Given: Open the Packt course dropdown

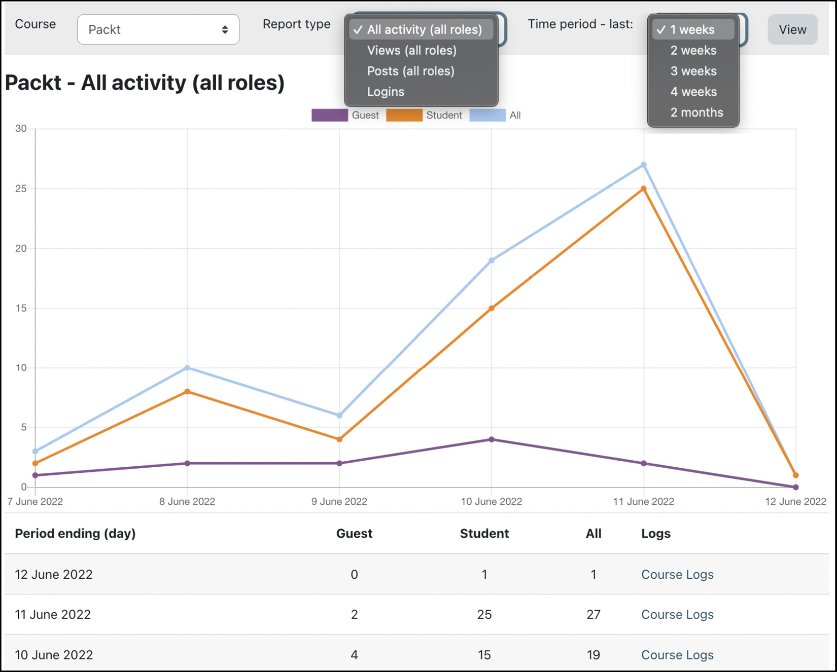Looking at the screenshot, I should 158,29.
